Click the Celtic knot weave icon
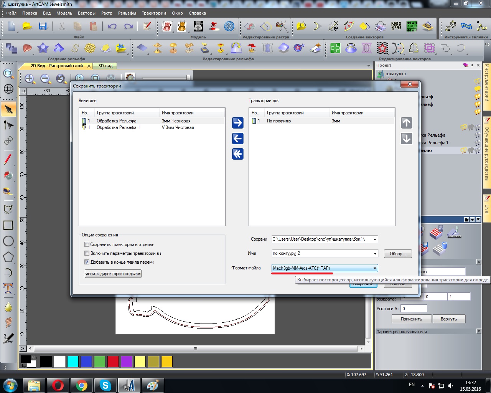The width and height of the screenshot is (491, 393). coord(90,48)
